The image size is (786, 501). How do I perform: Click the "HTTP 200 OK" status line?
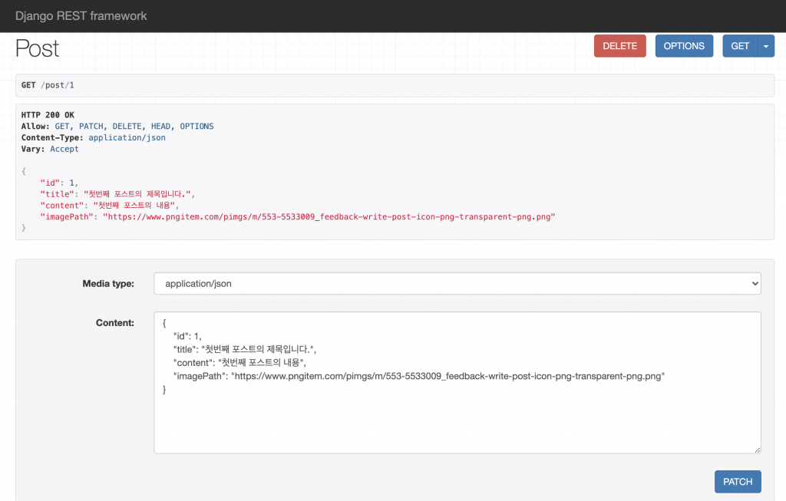48,115
